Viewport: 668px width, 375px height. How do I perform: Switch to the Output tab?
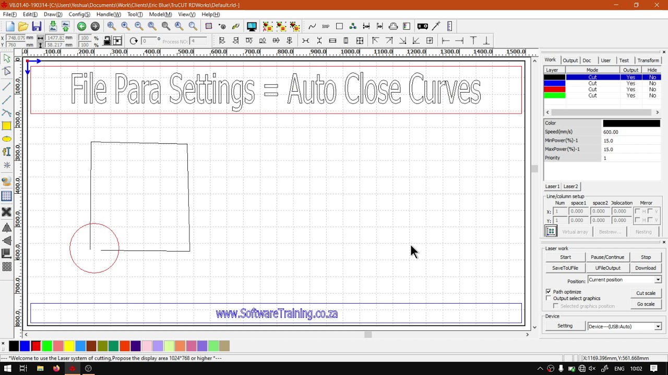(570, 60)
